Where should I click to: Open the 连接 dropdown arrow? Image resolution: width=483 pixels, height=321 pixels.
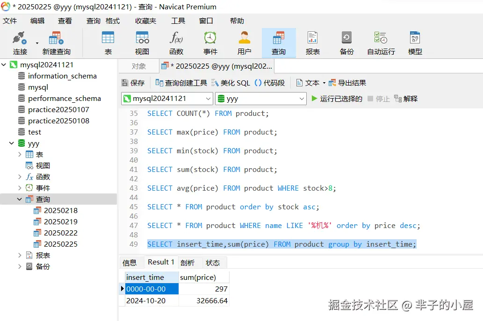coord(37,43)
